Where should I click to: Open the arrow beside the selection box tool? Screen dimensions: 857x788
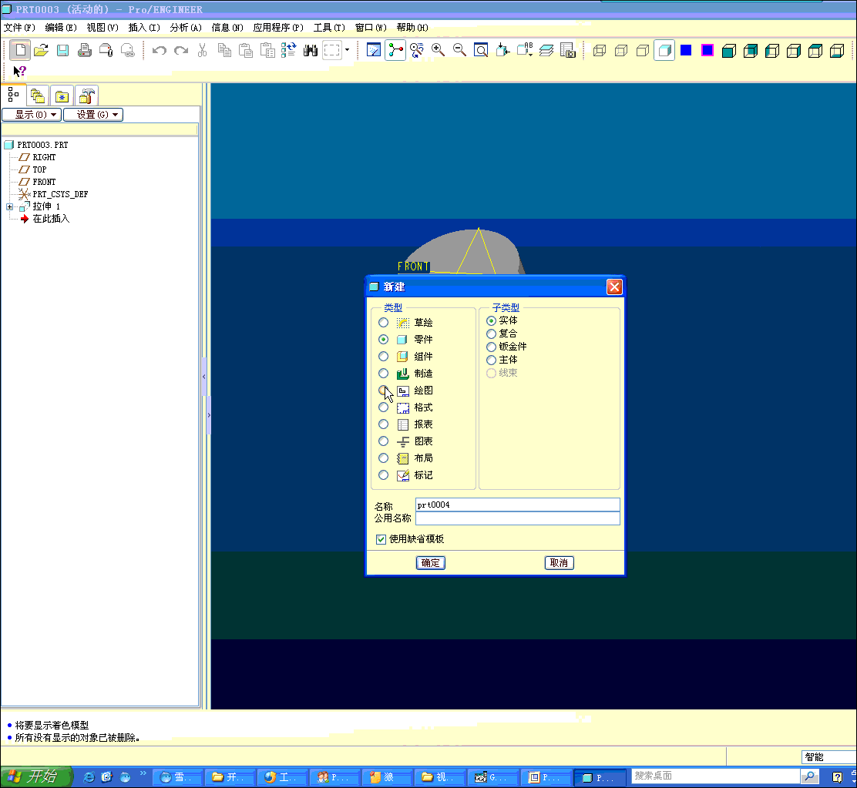click(x=347, y=50)
